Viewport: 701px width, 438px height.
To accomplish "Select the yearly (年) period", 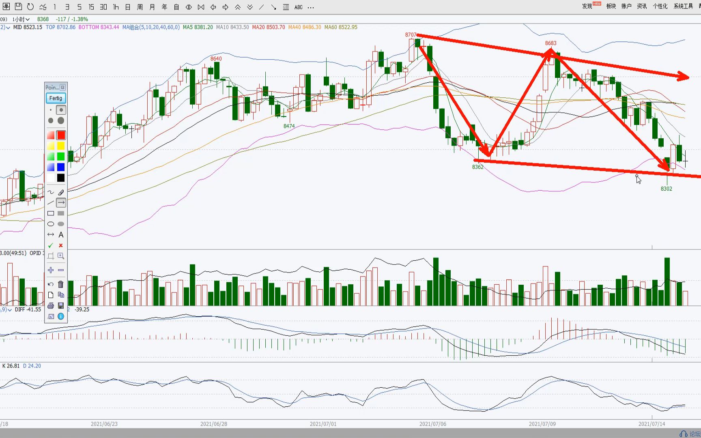I will pyautogui.click(x=164, y=7).
